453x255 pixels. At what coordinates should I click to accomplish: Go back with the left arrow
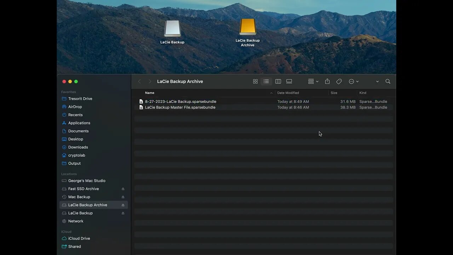(x=139, y=81)
